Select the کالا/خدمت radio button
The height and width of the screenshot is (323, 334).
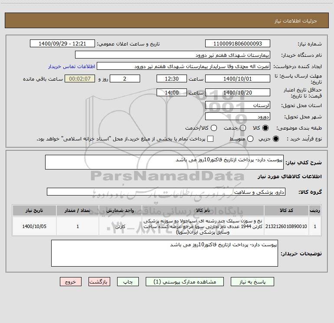coord(214,128)
